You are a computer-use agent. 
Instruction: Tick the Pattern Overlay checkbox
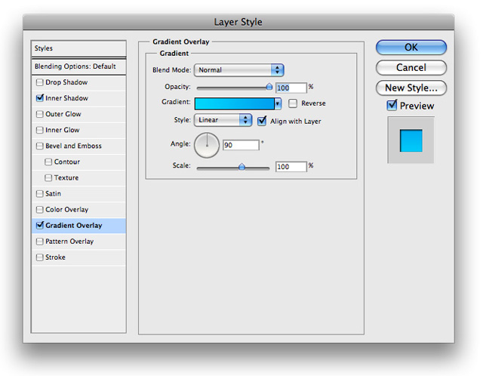tap(39, 242)
